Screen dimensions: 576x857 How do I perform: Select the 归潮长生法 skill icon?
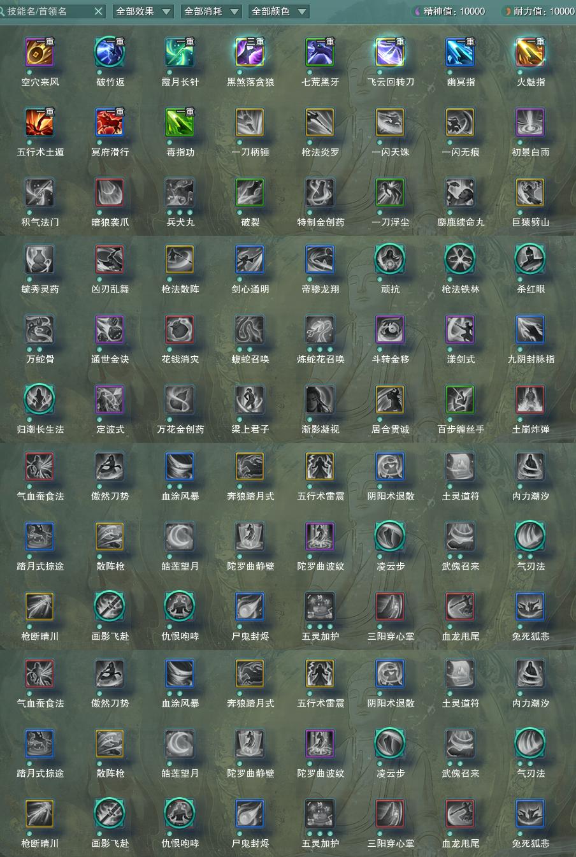pyautogui.click(x=40, y=400)
